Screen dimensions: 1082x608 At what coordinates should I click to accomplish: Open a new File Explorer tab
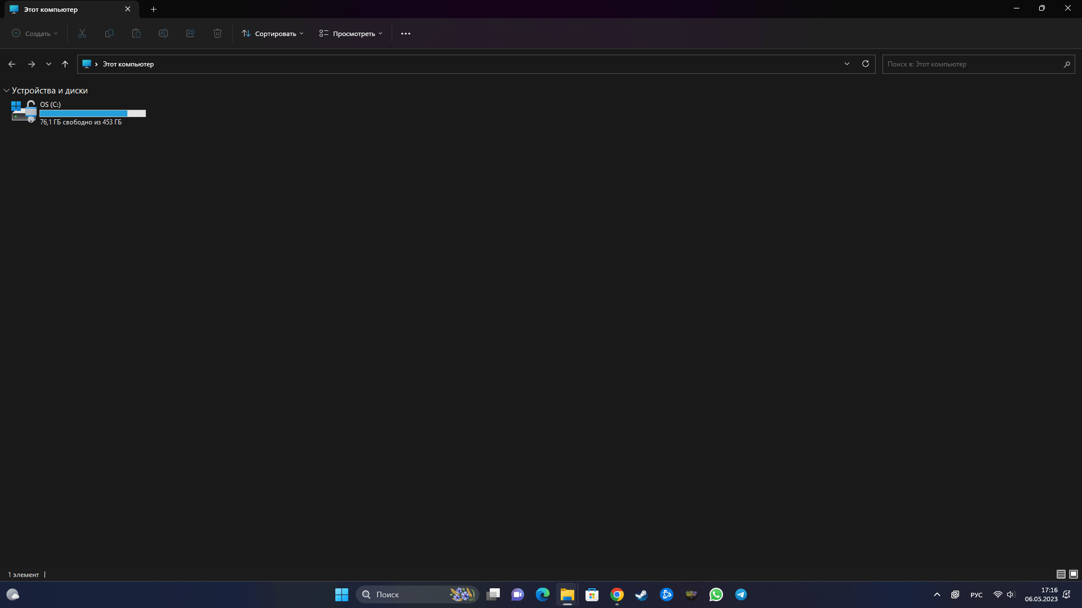pos(153,9)
